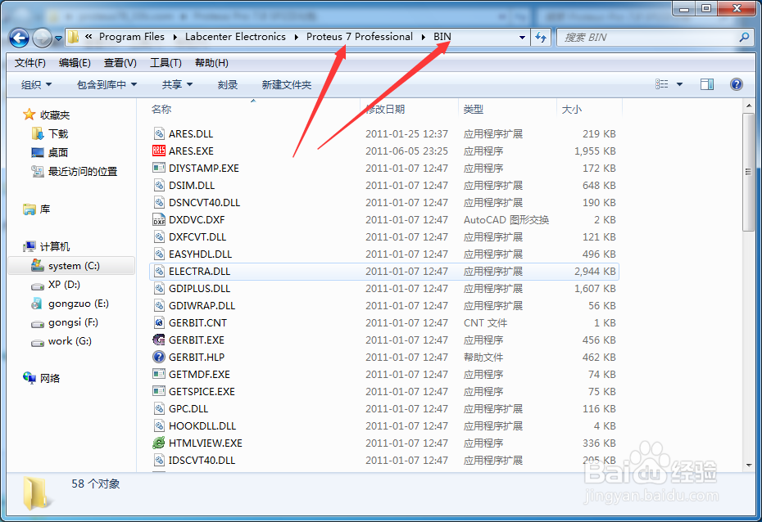Image resolution: width=762 pixels, height=522 pixels.
Task: Click the Back navigation arrow button
Action: pos(19,38)
